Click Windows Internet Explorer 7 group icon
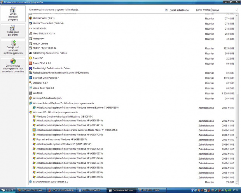The image size is (241, 193). pyautogui.click(x=30, y=103)
